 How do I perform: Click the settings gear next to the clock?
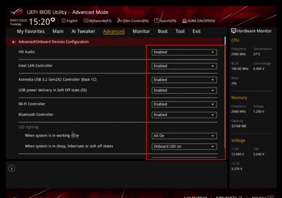coord(52,20)
